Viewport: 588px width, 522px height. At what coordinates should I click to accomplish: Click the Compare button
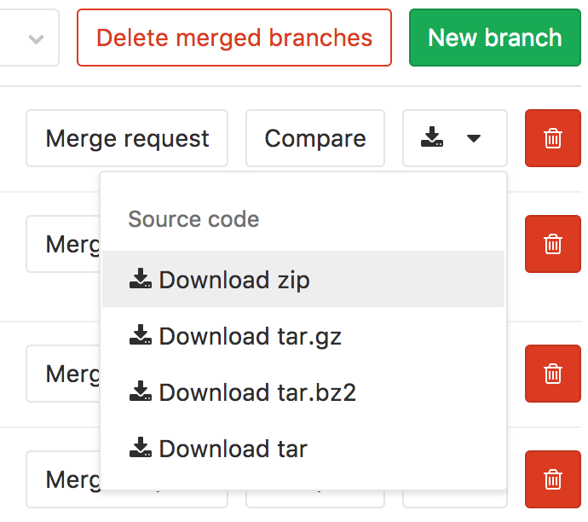pos(315,138)
